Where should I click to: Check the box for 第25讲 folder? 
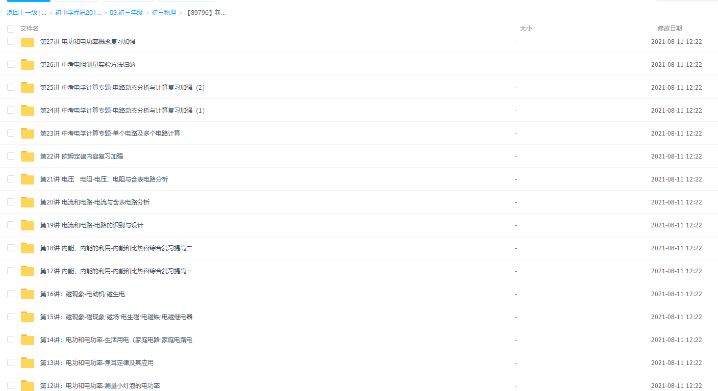11,87
